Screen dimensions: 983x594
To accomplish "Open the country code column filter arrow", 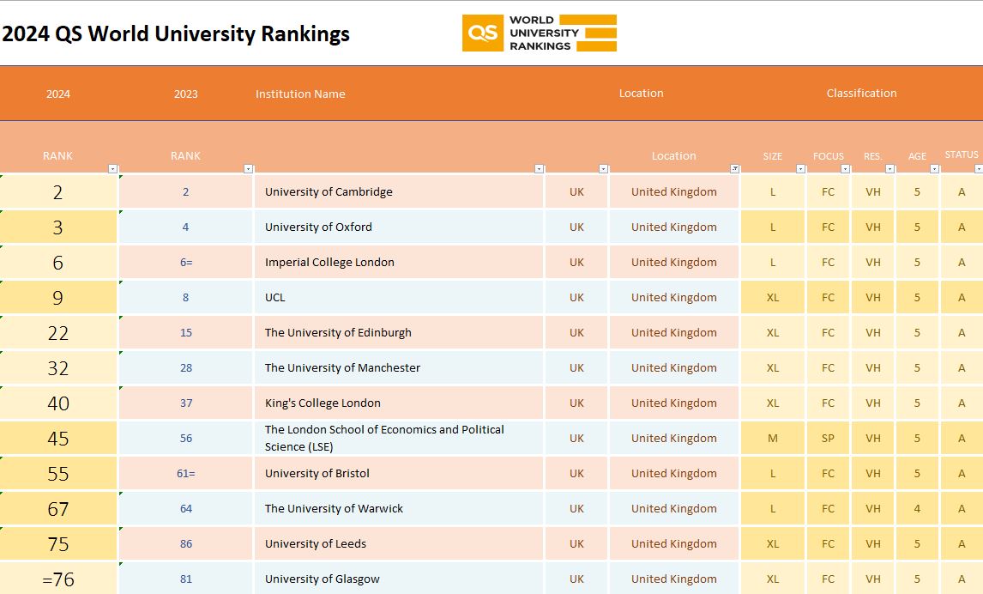I will tap(603, 169).
